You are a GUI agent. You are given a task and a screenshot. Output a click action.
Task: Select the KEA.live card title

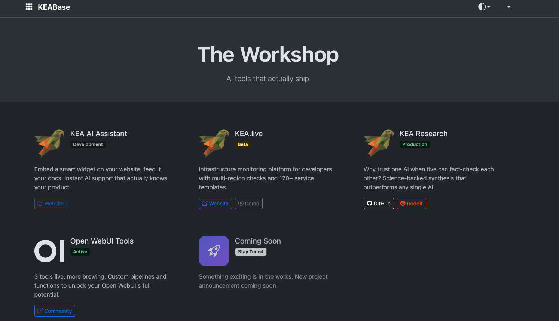click(x=249, y=134)
